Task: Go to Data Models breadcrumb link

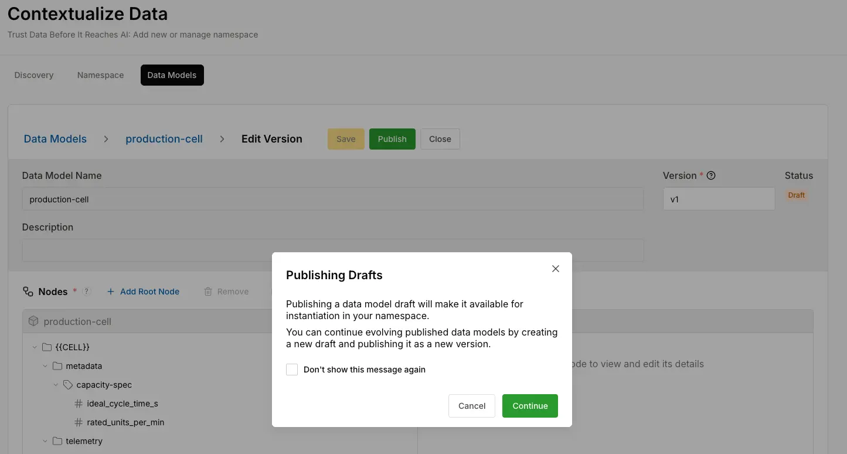Action: (x=55, y=139)
